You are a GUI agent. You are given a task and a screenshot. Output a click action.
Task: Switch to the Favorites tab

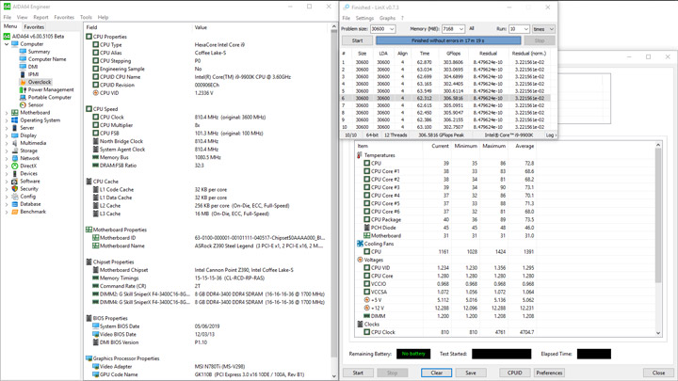[34, 26]
